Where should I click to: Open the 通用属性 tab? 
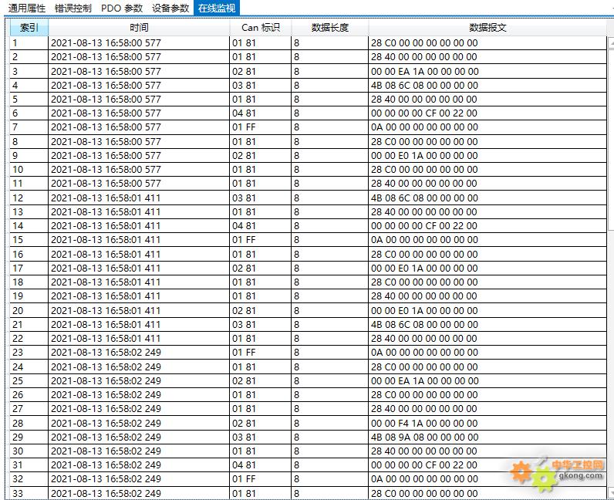pos(27,8)
